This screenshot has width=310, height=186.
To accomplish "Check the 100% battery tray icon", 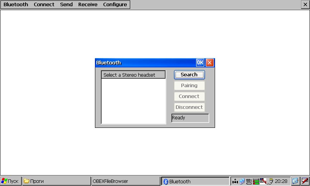I will 249,181.
